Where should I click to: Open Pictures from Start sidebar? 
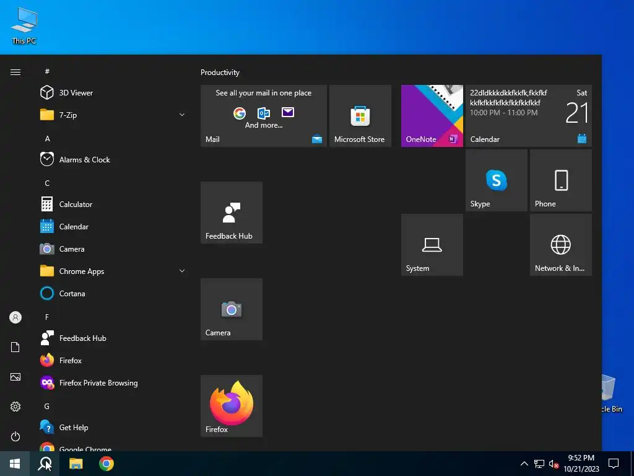coord(15,377)
